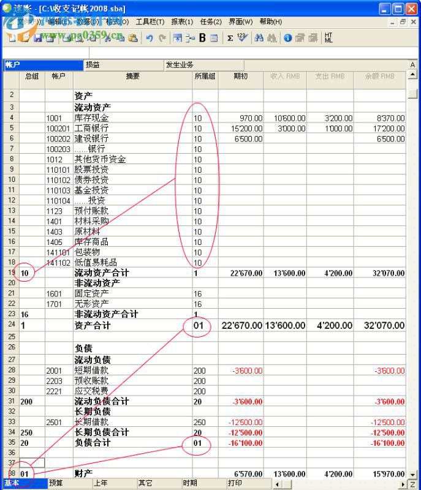Select the 时期 view tab at bottom
Image resolution: width=421 pixels, height=490 pixels.
click(205, 483)
